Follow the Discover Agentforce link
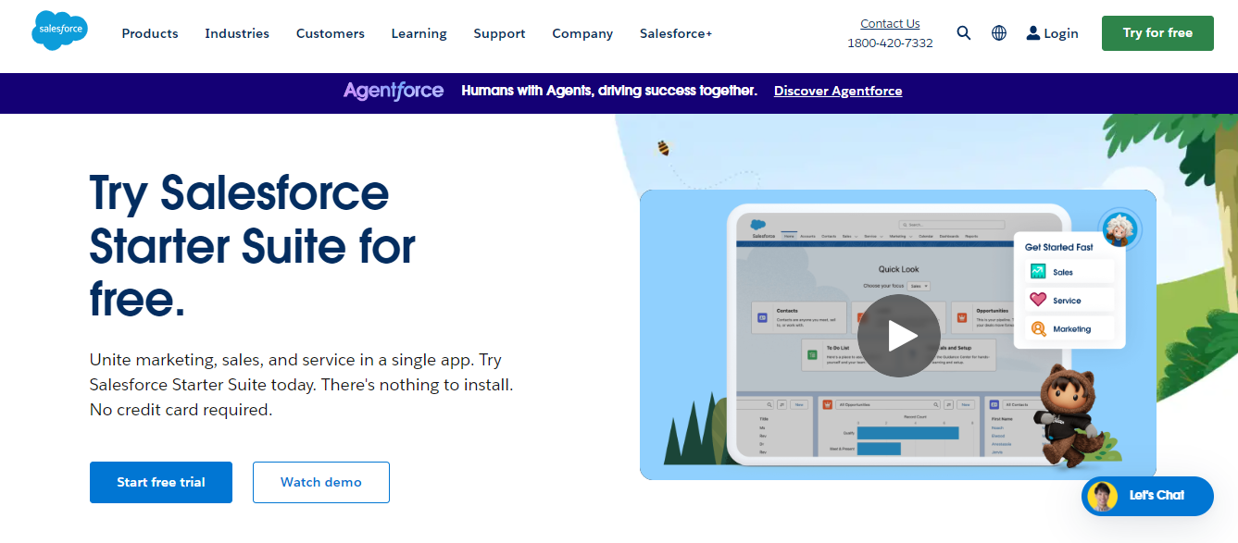 [837, 91]
